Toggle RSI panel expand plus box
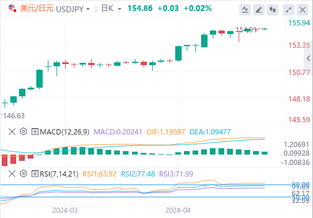 point(35,174)
